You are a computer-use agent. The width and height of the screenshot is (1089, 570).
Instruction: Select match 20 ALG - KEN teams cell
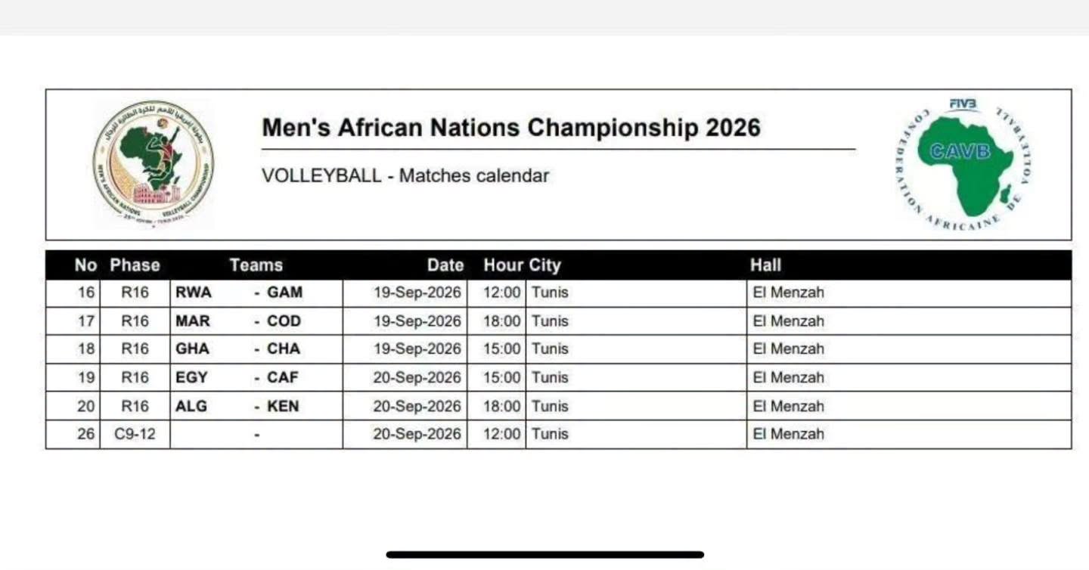(x=256, y=406)
